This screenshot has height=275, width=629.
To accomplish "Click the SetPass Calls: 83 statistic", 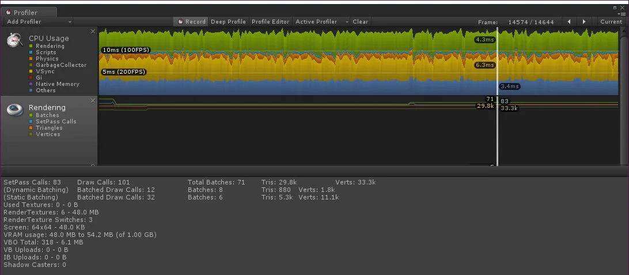I will pos(32,182).
